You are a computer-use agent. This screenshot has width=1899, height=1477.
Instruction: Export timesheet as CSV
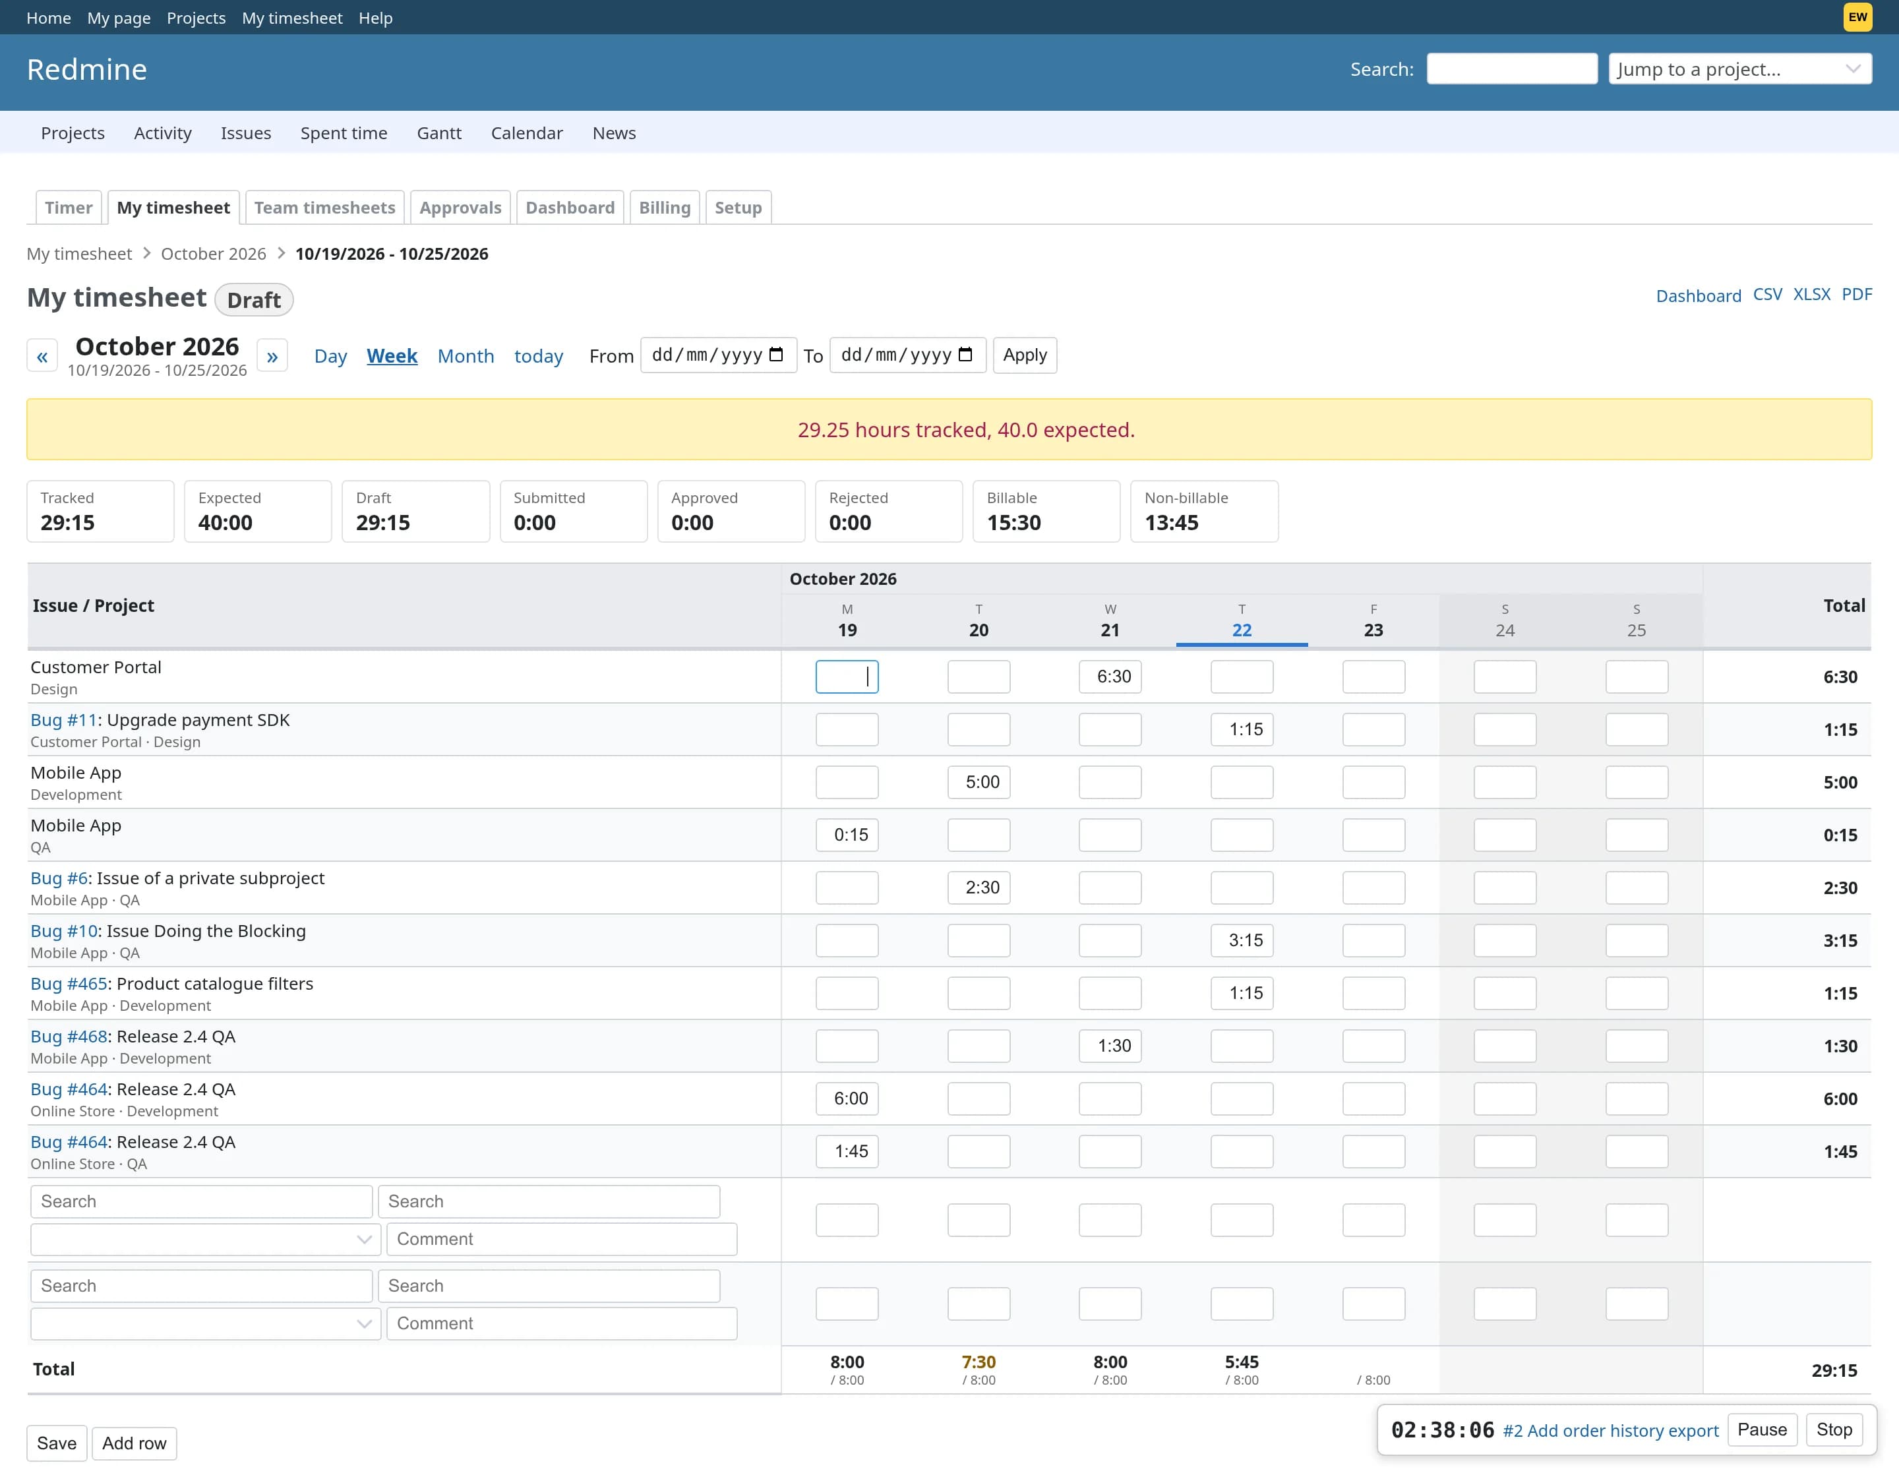tap(1767, 294)
